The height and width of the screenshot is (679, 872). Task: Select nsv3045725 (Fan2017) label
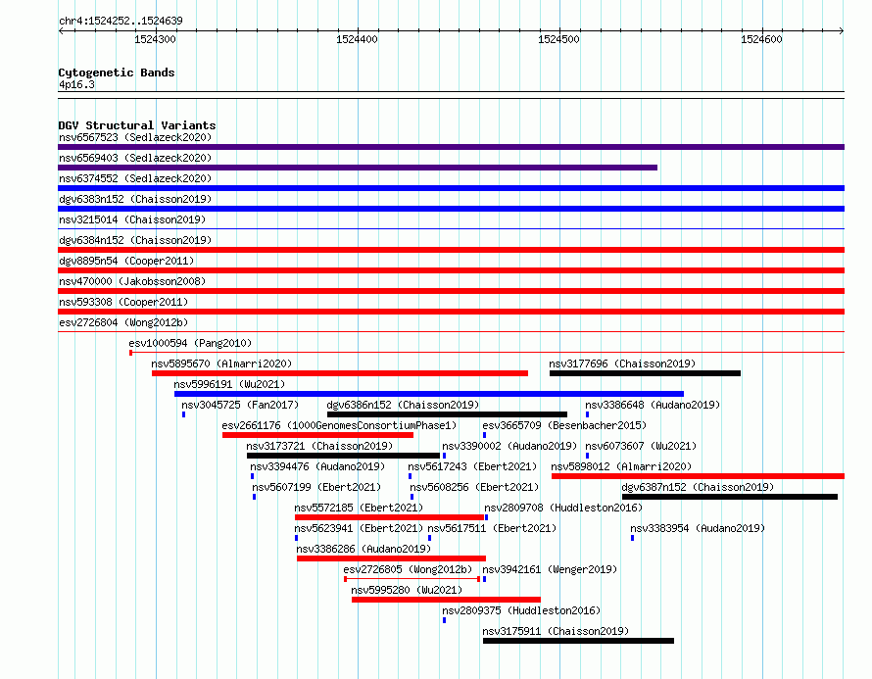click(240, 405)
